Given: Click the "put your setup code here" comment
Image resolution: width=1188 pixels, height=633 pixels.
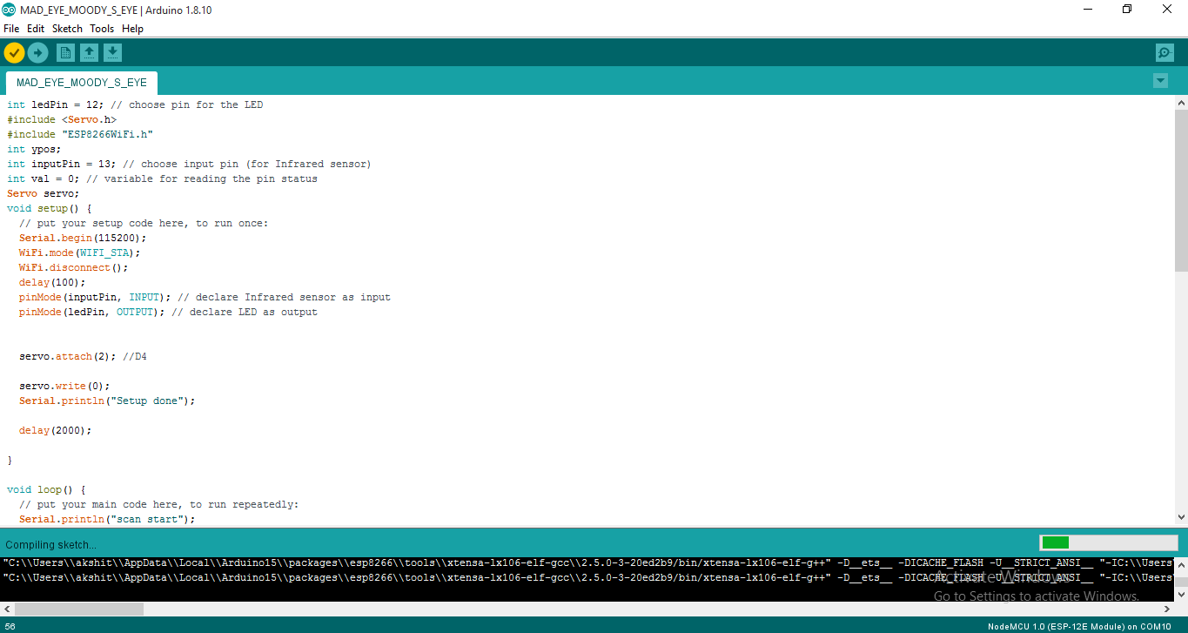Looking at the screenshot, I should 144,223.
